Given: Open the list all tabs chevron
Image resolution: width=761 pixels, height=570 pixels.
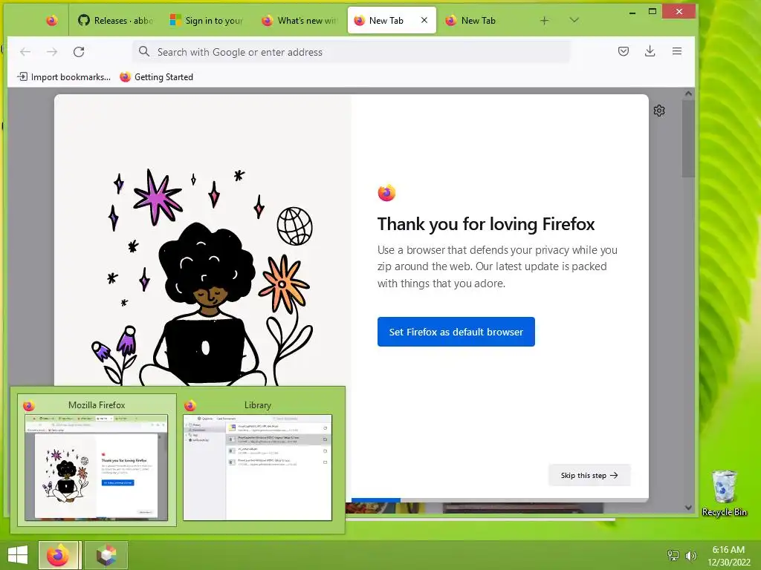Looking at the screenshot, I should click(x=574, y=20).
